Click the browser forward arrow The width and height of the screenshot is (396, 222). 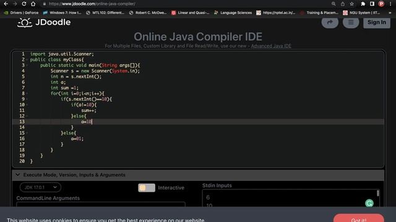15,4
